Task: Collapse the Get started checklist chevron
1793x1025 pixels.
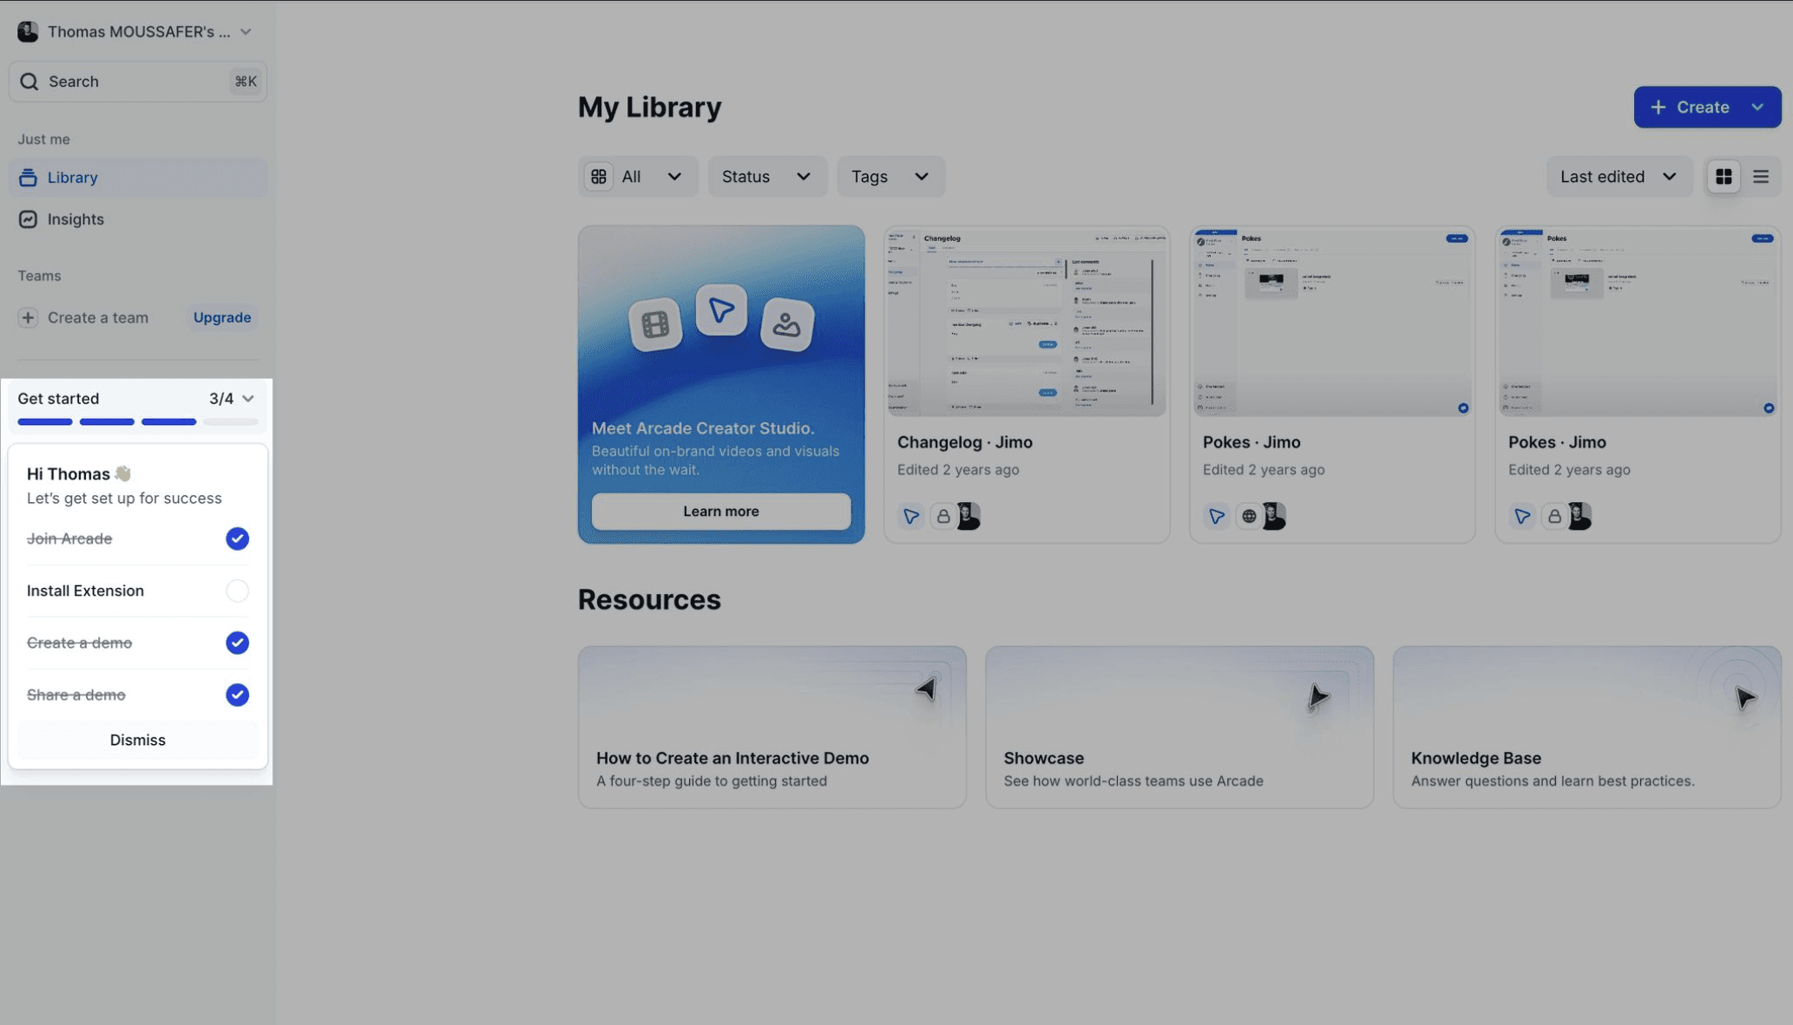Action: (248, 399)
